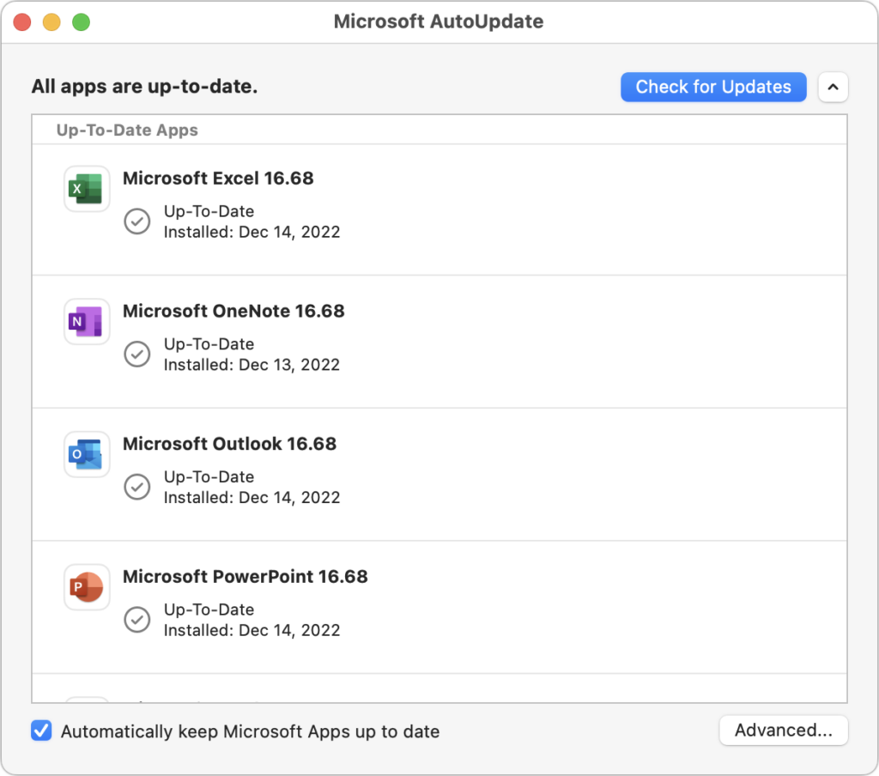The image size is (879, 776).
Task: Click OneNote's up-to-date checkmark icon
Action: [x=137, y=355]
